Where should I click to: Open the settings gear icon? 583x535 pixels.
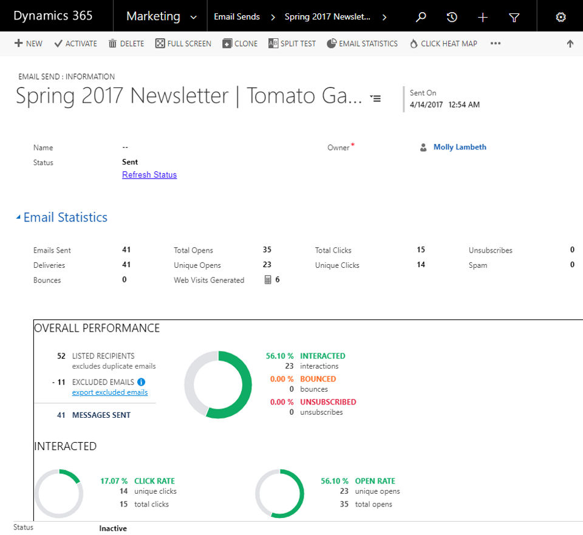click(561, 17)
